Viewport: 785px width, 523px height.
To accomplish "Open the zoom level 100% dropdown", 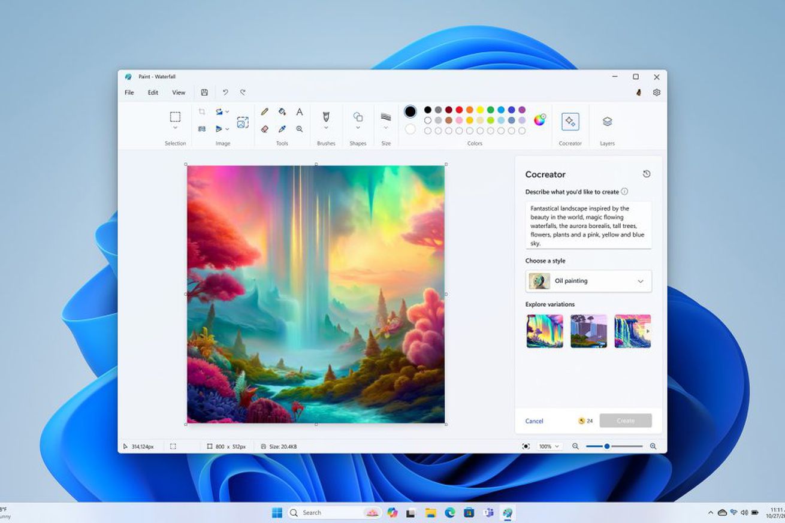I will tap(548, 446).
